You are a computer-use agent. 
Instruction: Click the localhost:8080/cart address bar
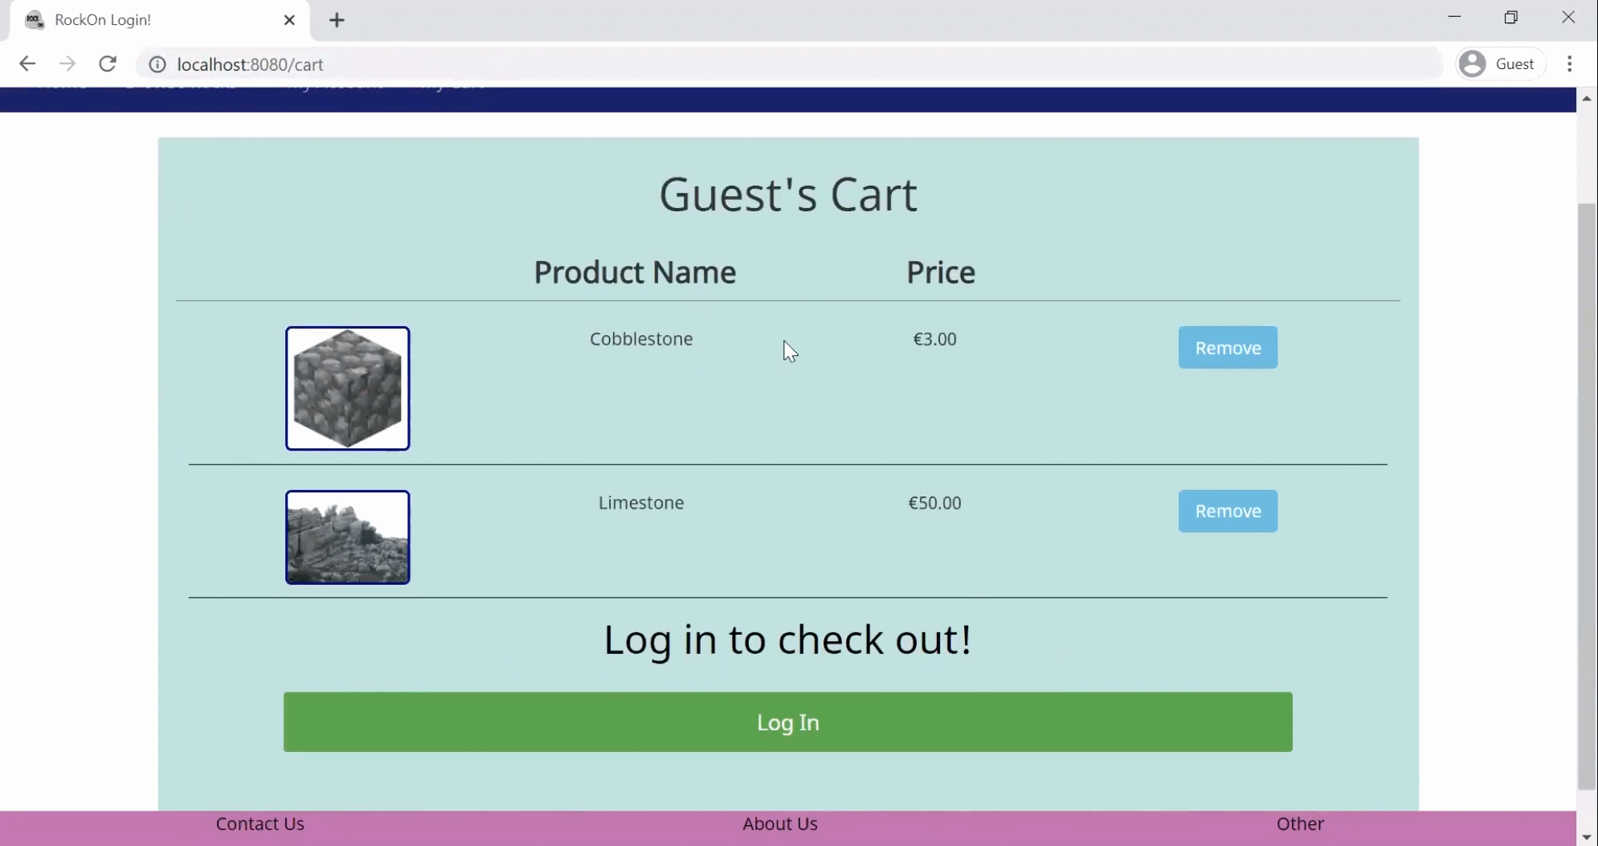pyautogui.click(x=791, y=64)
